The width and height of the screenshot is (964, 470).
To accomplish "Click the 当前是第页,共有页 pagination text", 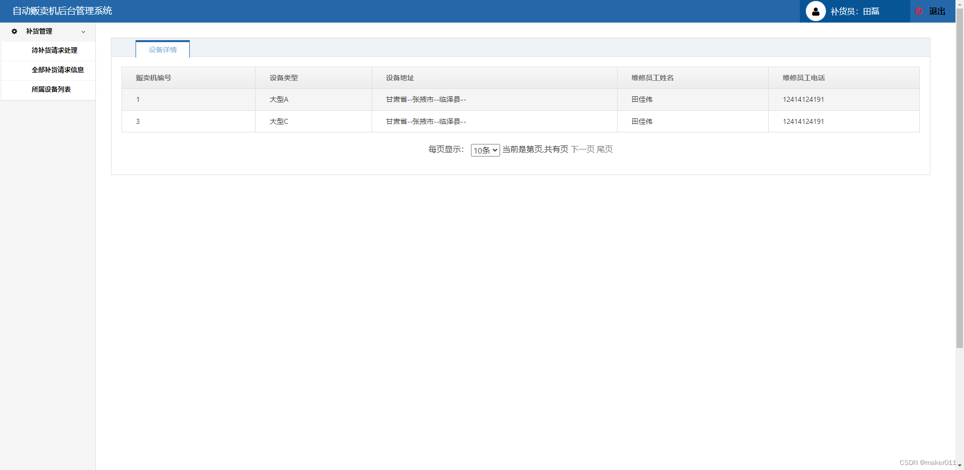I will coord(535,149).
